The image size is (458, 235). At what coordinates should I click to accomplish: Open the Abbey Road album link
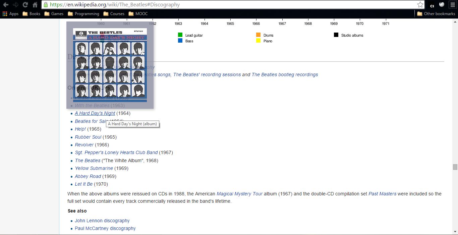[x=88, y=176]
